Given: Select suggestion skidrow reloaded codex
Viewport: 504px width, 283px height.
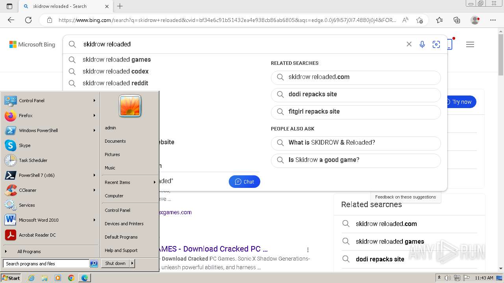Looking at the screenshot, I should click(x=161, y=72).
